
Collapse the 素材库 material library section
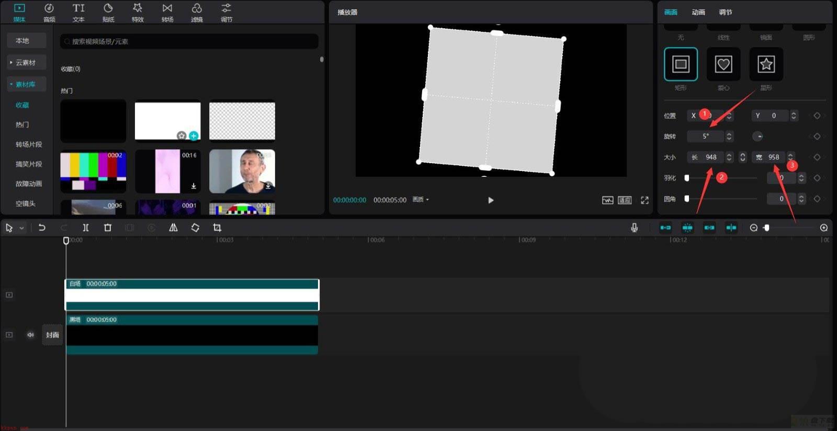(27, 84)
